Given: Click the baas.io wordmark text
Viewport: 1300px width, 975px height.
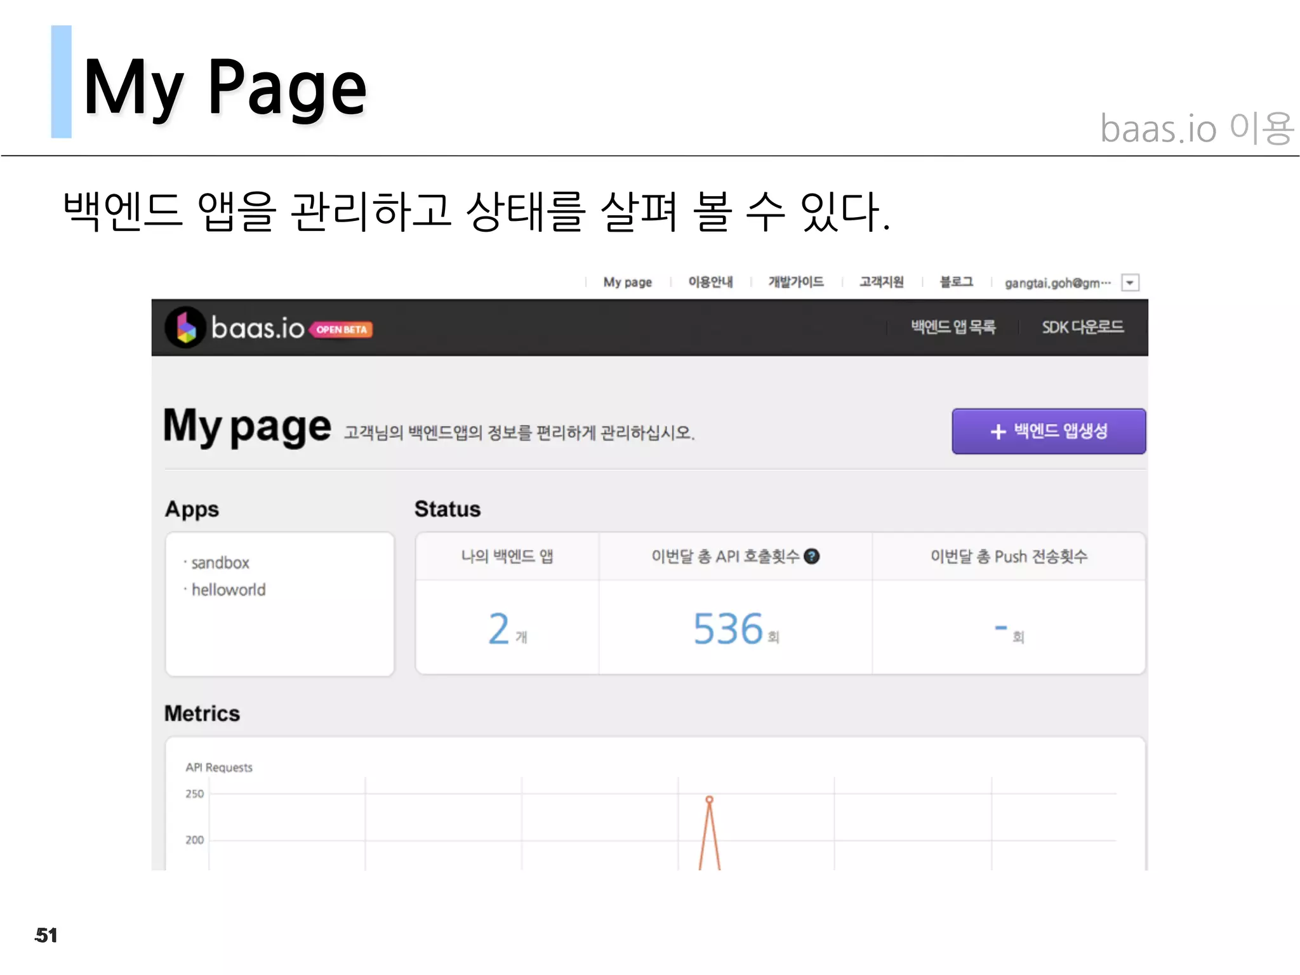Looking at the screenshot, I should [x=258, y=328].
